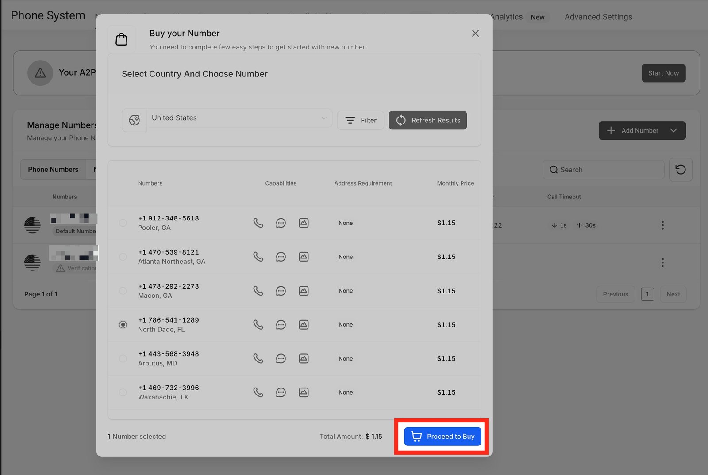Viewport: 708px width, 475px height.
Task: Open the Filter options
Action: 360,120
